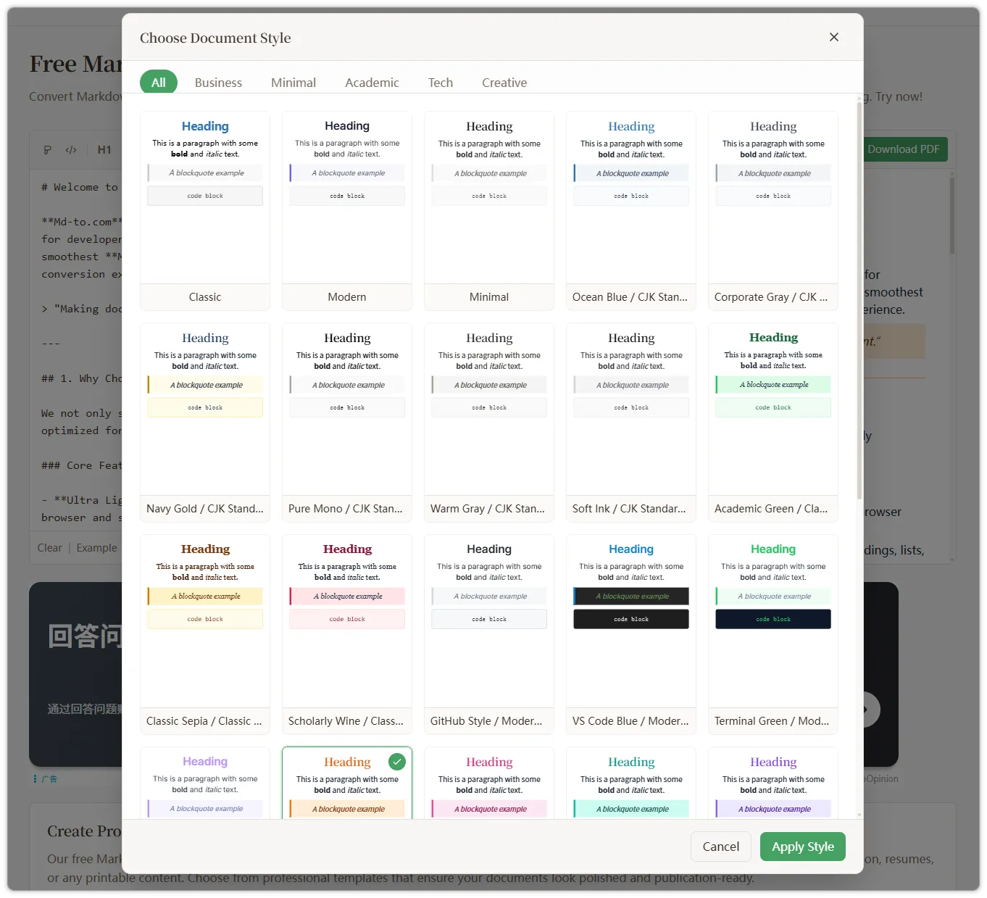Close the Choose Document Style dialog
Image resolution: width=987 pixels, height=898 pixels.
[833, 37]
